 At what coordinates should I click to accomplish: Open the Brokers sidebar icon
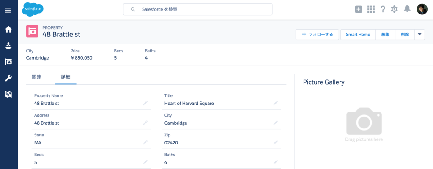(x=8, y=46)
